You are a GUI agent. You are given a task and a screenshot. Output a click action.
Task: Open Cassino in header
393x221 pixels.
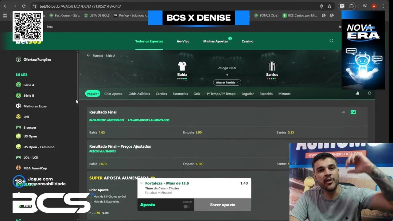(x=247, y=41)
